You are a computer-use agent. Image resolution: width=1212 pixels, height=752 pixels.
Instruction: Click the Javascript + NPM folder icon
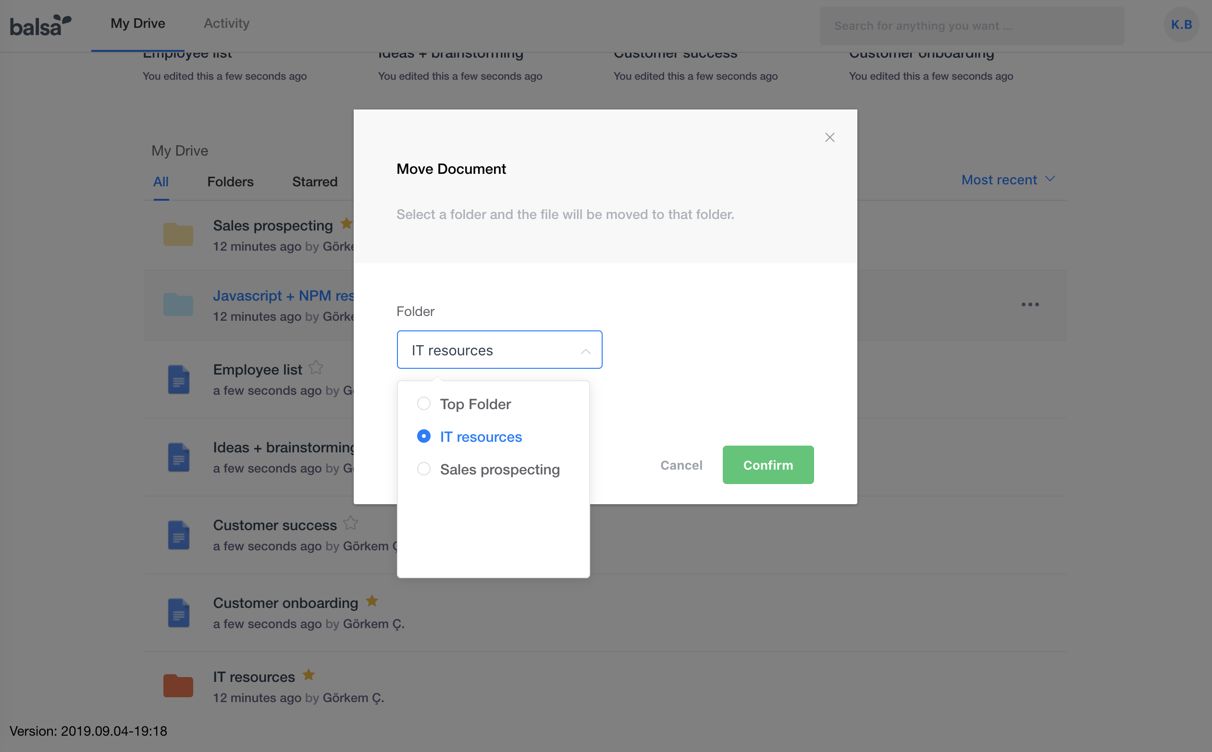[x=178, y=304]
